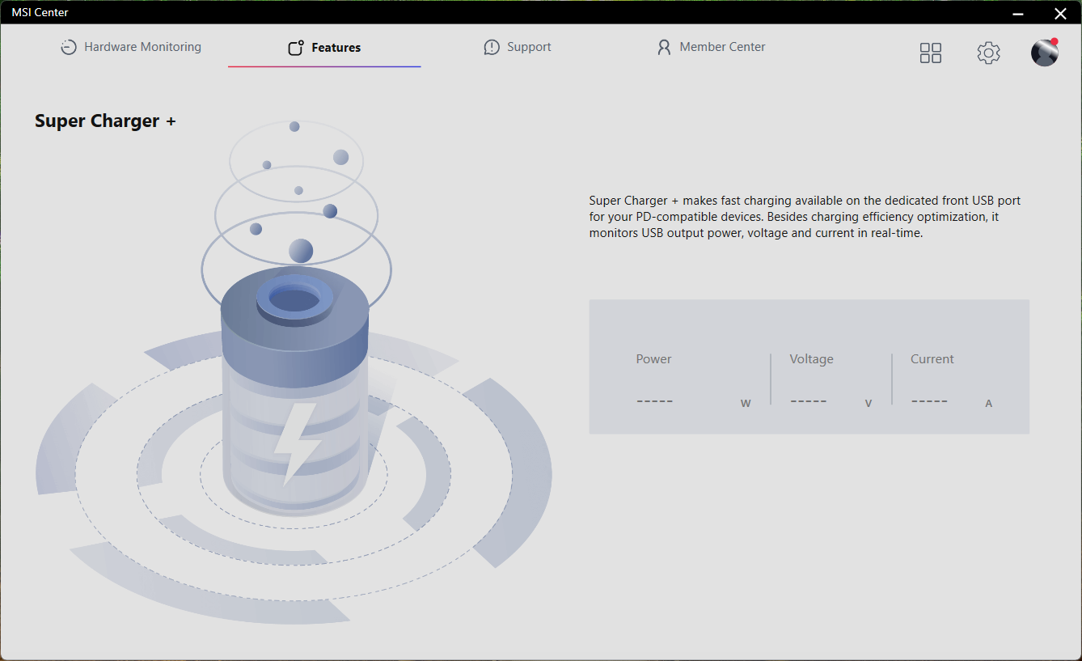Click the red notification dot on avatar
Viewport: 1082px width, 661px height.
click(1055, 41)
